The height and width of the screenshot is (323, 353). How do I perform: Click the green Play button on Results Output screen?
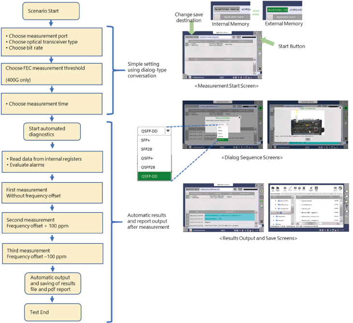(262, 191)
